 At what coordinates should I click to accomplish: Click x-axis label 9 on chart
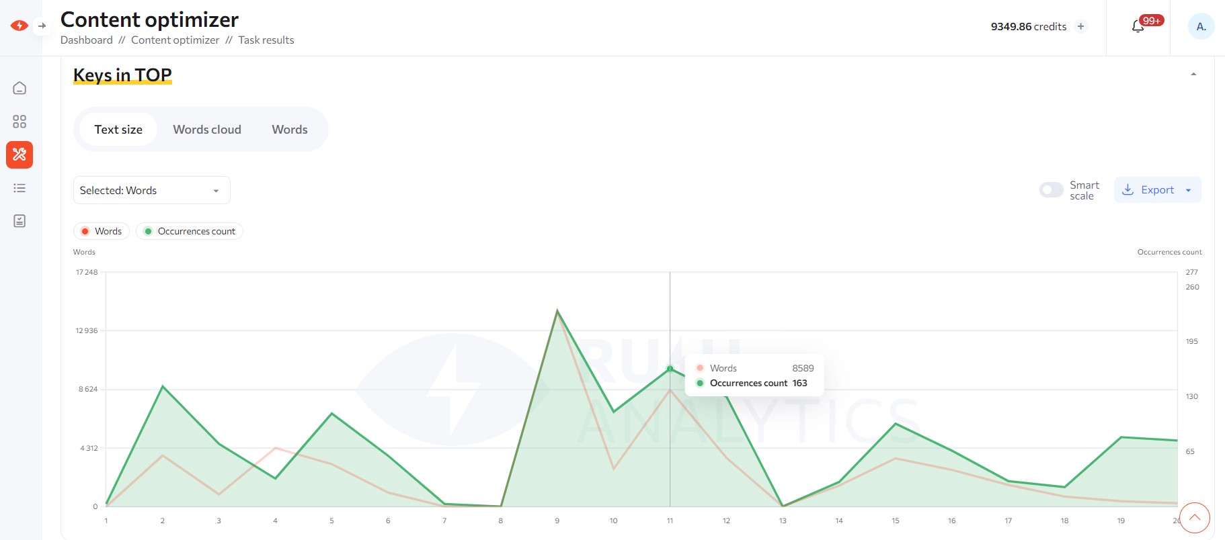point(557,521)
